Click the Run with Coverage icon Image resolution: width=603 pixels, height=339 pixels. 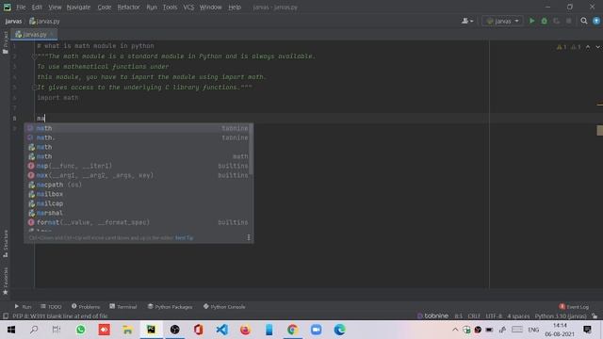[x=557, y=21]
